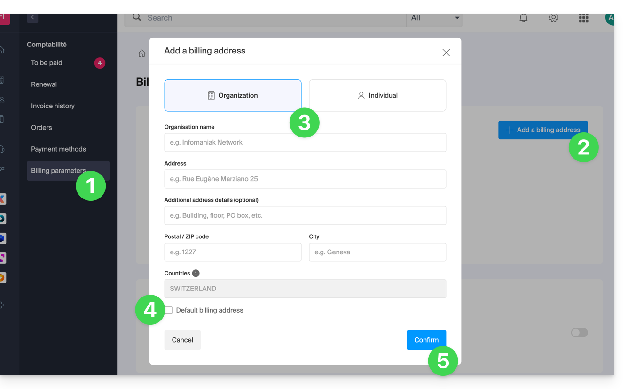
Task: Switch to the Individual tab
Action: point(377,95)
